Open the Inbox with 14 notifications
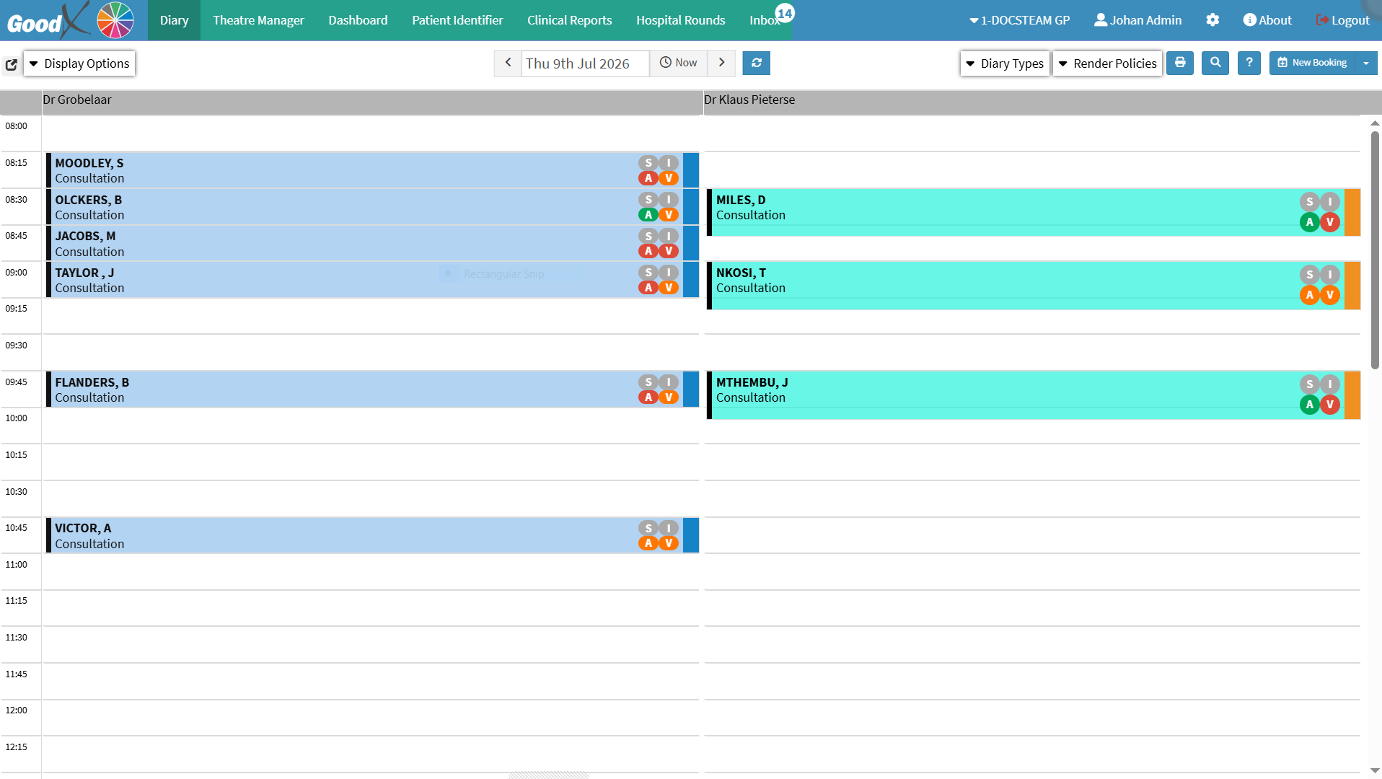This screenshot has width=1382, height=779. coord(766,20)
